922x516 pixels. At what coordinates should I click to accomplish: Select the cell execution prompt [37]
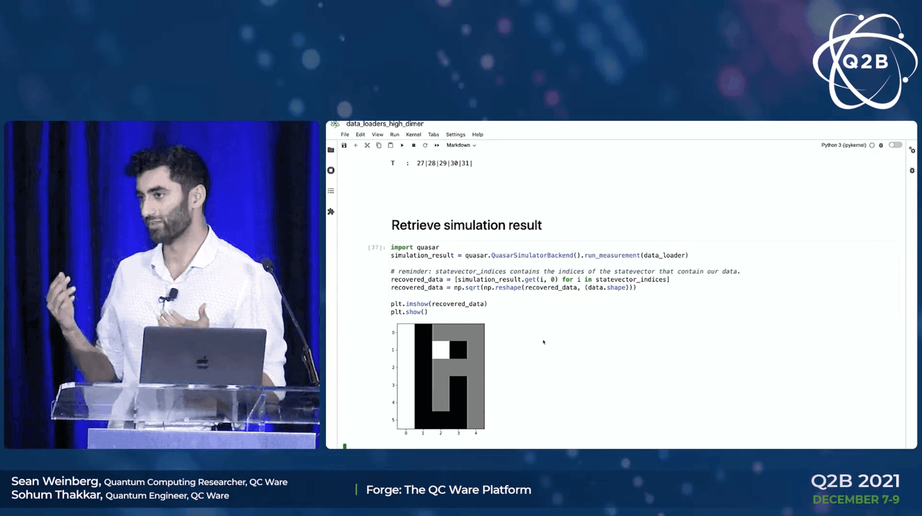click(376, 247)
